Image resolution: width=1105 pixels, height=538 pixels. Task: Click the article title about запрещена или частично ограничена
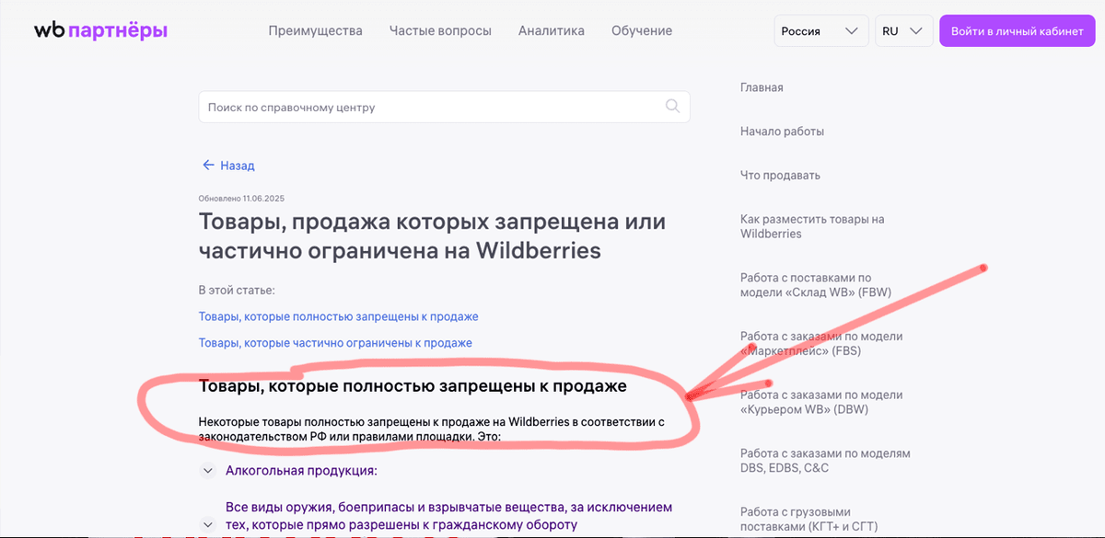click(x=433, y=235)
